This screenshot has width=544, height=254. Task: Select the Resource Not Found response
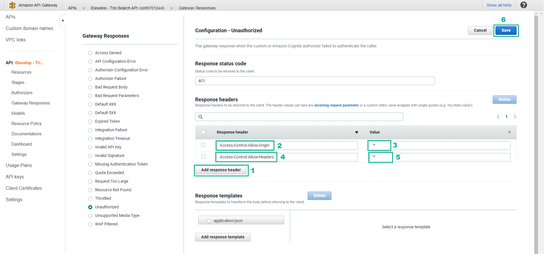click(90, 190)
